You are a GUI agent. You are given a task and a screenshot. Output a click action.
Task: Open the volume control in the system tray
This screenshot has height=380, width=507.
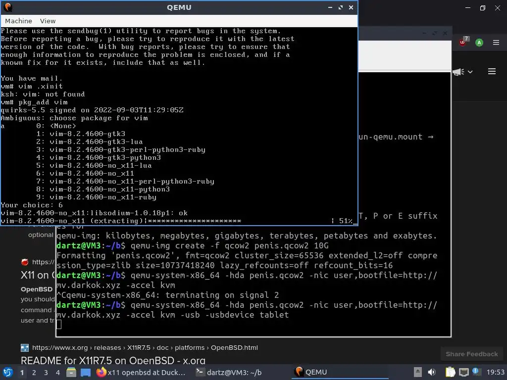click(x=432, y=372)
